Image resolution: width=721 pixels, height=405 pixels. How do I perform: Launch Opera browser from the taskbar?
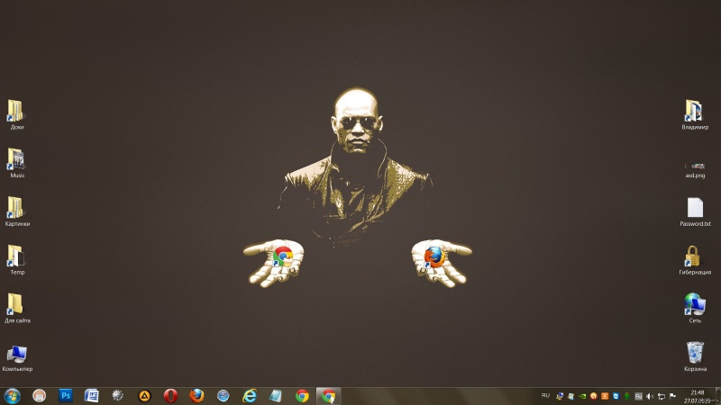point(170,396)
